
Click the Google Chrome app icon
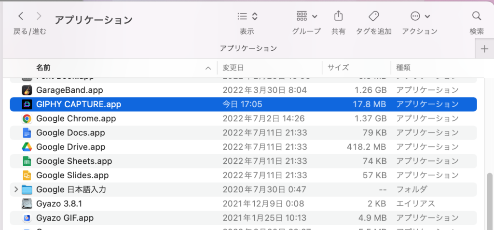(27, 118)
